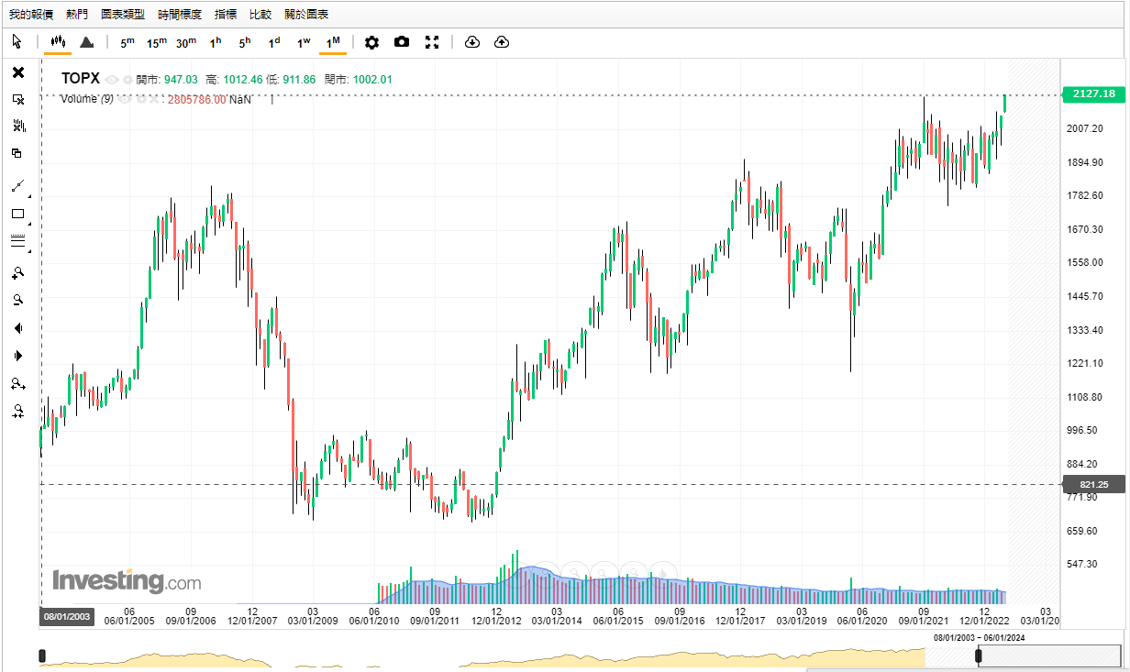Select the trend line drawing tool

coord(17,186)
